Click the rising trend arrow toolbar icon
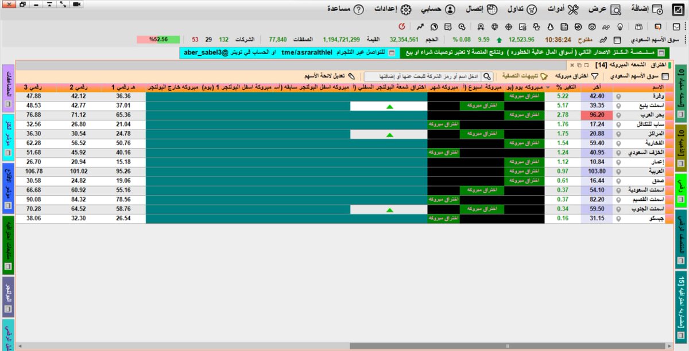Image resolution: width=689 pixels, height=351 pixels. [420, 26]
